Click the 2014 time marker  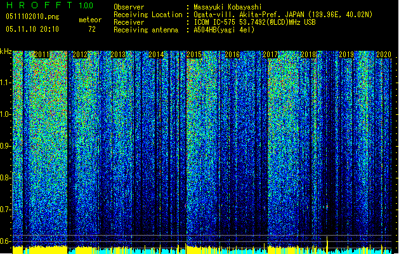point(156,55)
